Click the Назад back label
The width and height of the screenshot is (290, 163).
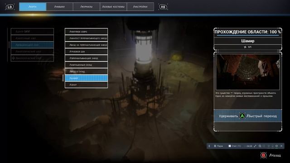tap(275, 155)
